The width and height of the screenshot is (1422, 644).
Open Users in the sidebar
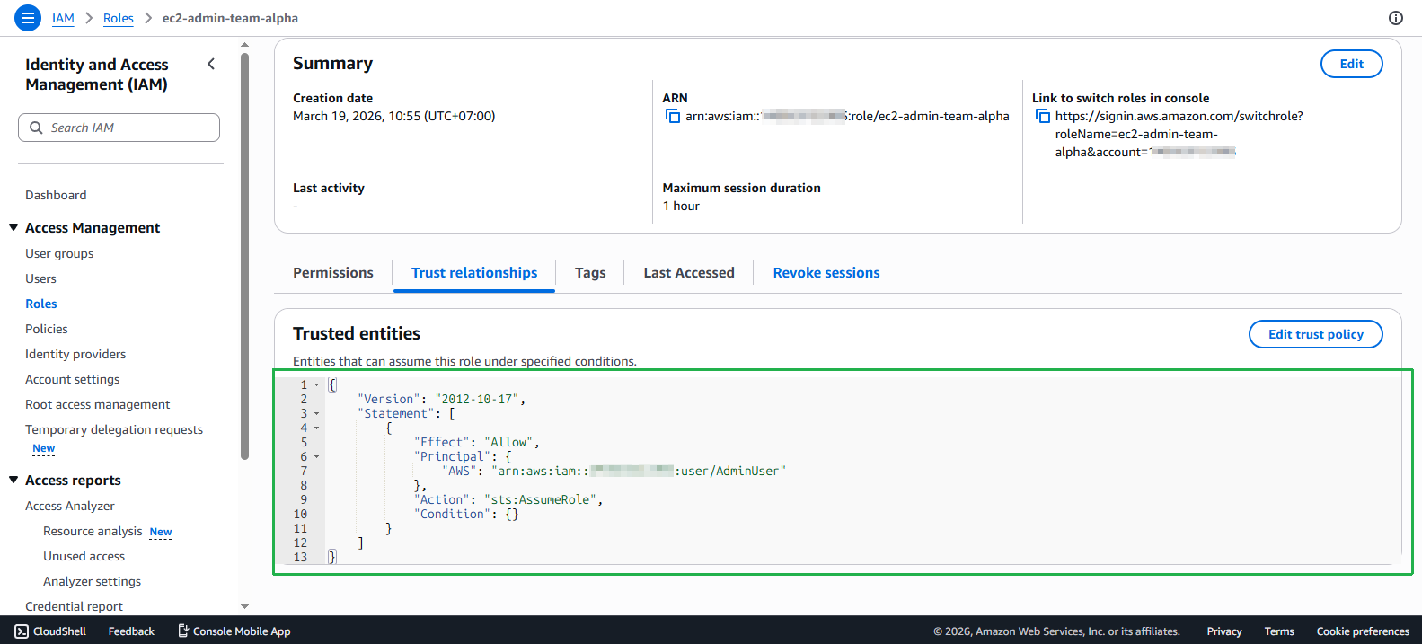pyautogui.click(x=40, y=278)
